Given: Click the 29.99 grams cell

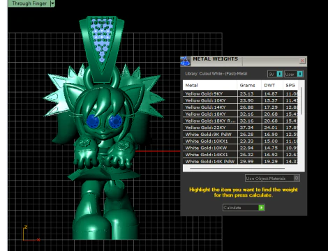Looking at the screenshot, I should (249, 161).
